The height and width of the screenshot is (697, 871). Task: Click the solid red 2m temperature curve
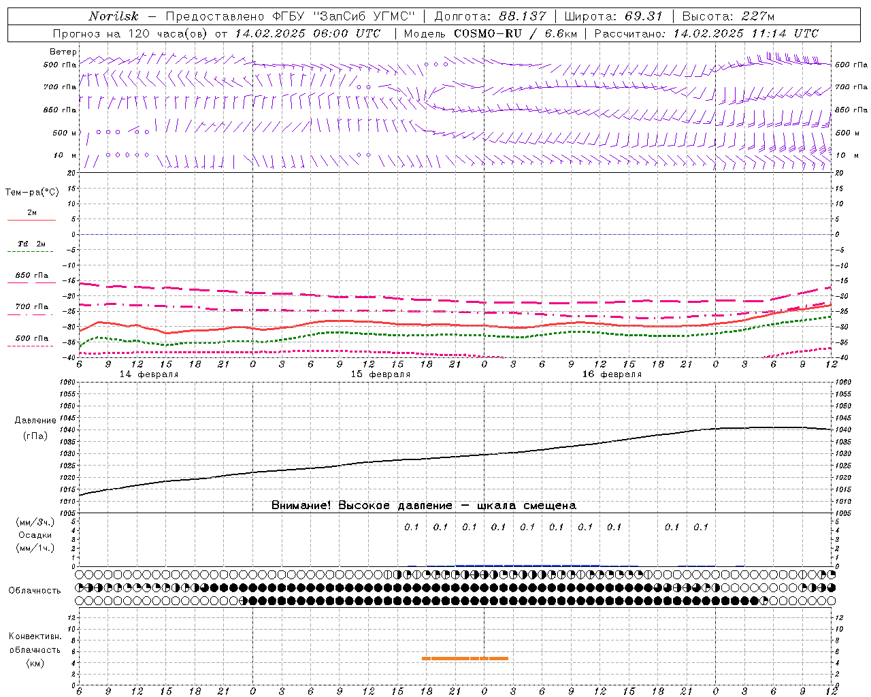pyautogui.click(x=455, y=325)
